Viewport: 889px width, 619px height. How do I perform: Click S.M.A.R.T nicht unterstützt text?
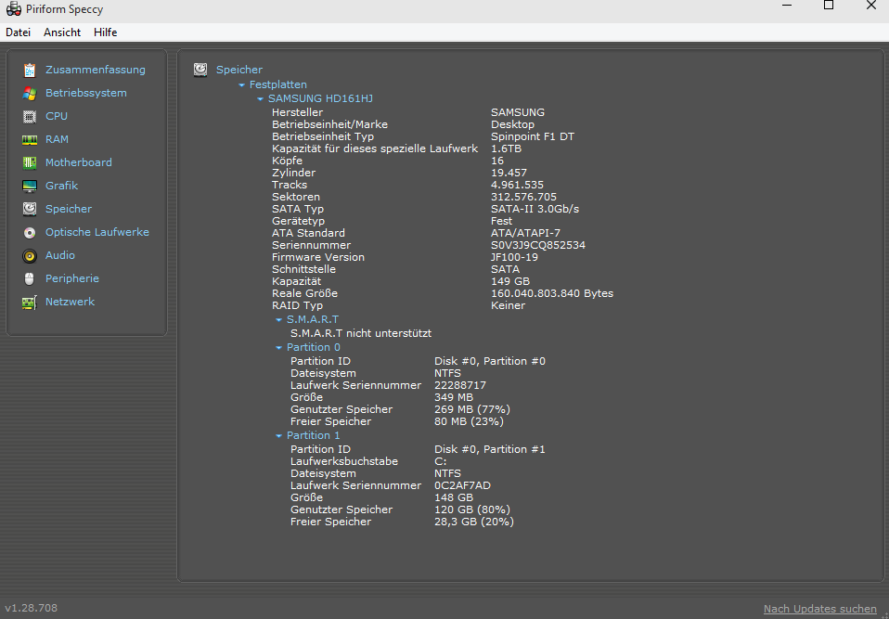pyautogui.click(x=361, y=333)
